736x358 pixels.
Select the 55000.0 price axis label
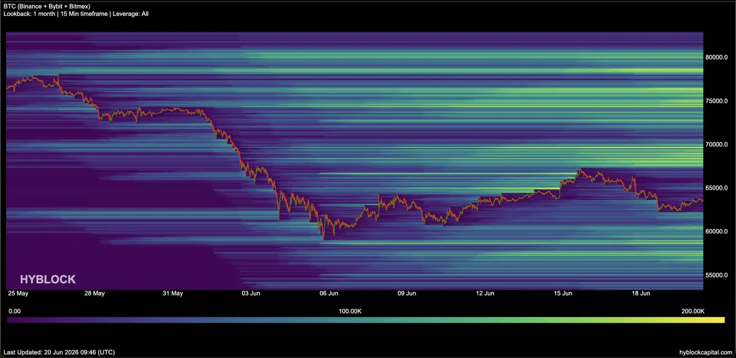click(716, 275)
